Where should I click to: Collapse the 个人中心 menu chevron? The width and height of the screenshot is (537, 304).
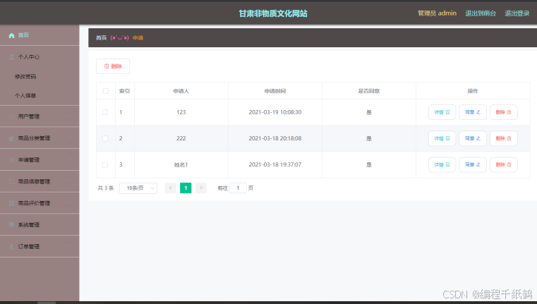point(70,56)
